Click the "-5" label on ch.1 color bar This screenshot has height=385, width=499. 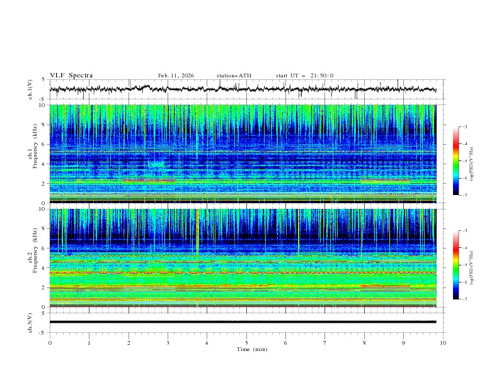click(x=464, y=161)
